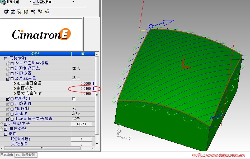This screenshot has height=159, width=250.
Task: Click the lock-bulb icon beside Z值限制
Action: tap(8, 109)
